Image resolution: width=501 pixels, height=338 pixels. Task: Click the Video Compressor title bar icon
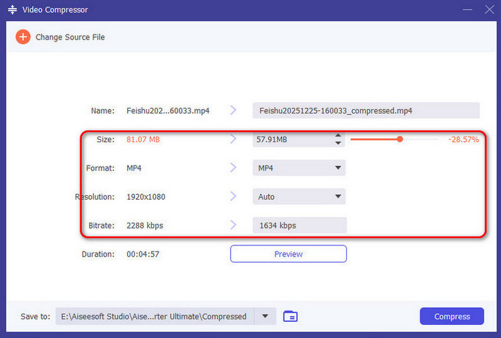pyautogui.click(x=11, y=10)
